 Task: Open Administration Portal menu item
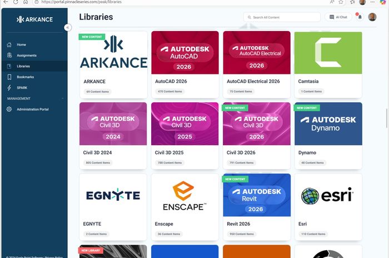34,109
